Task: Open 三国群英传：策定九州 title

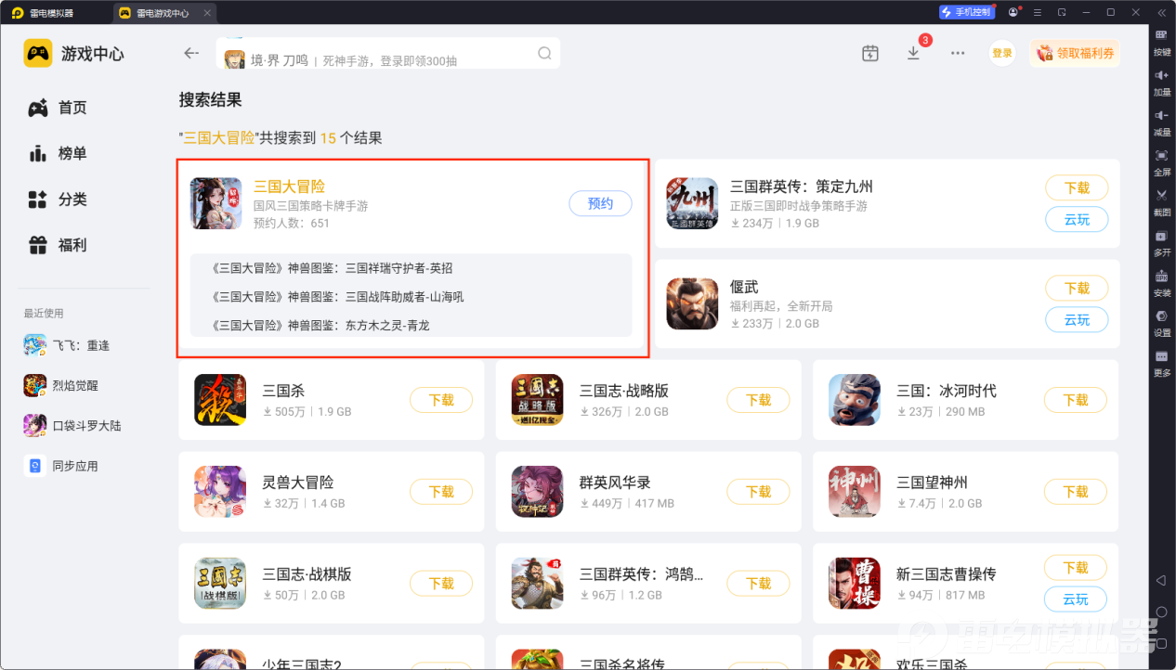Action: 802,187
